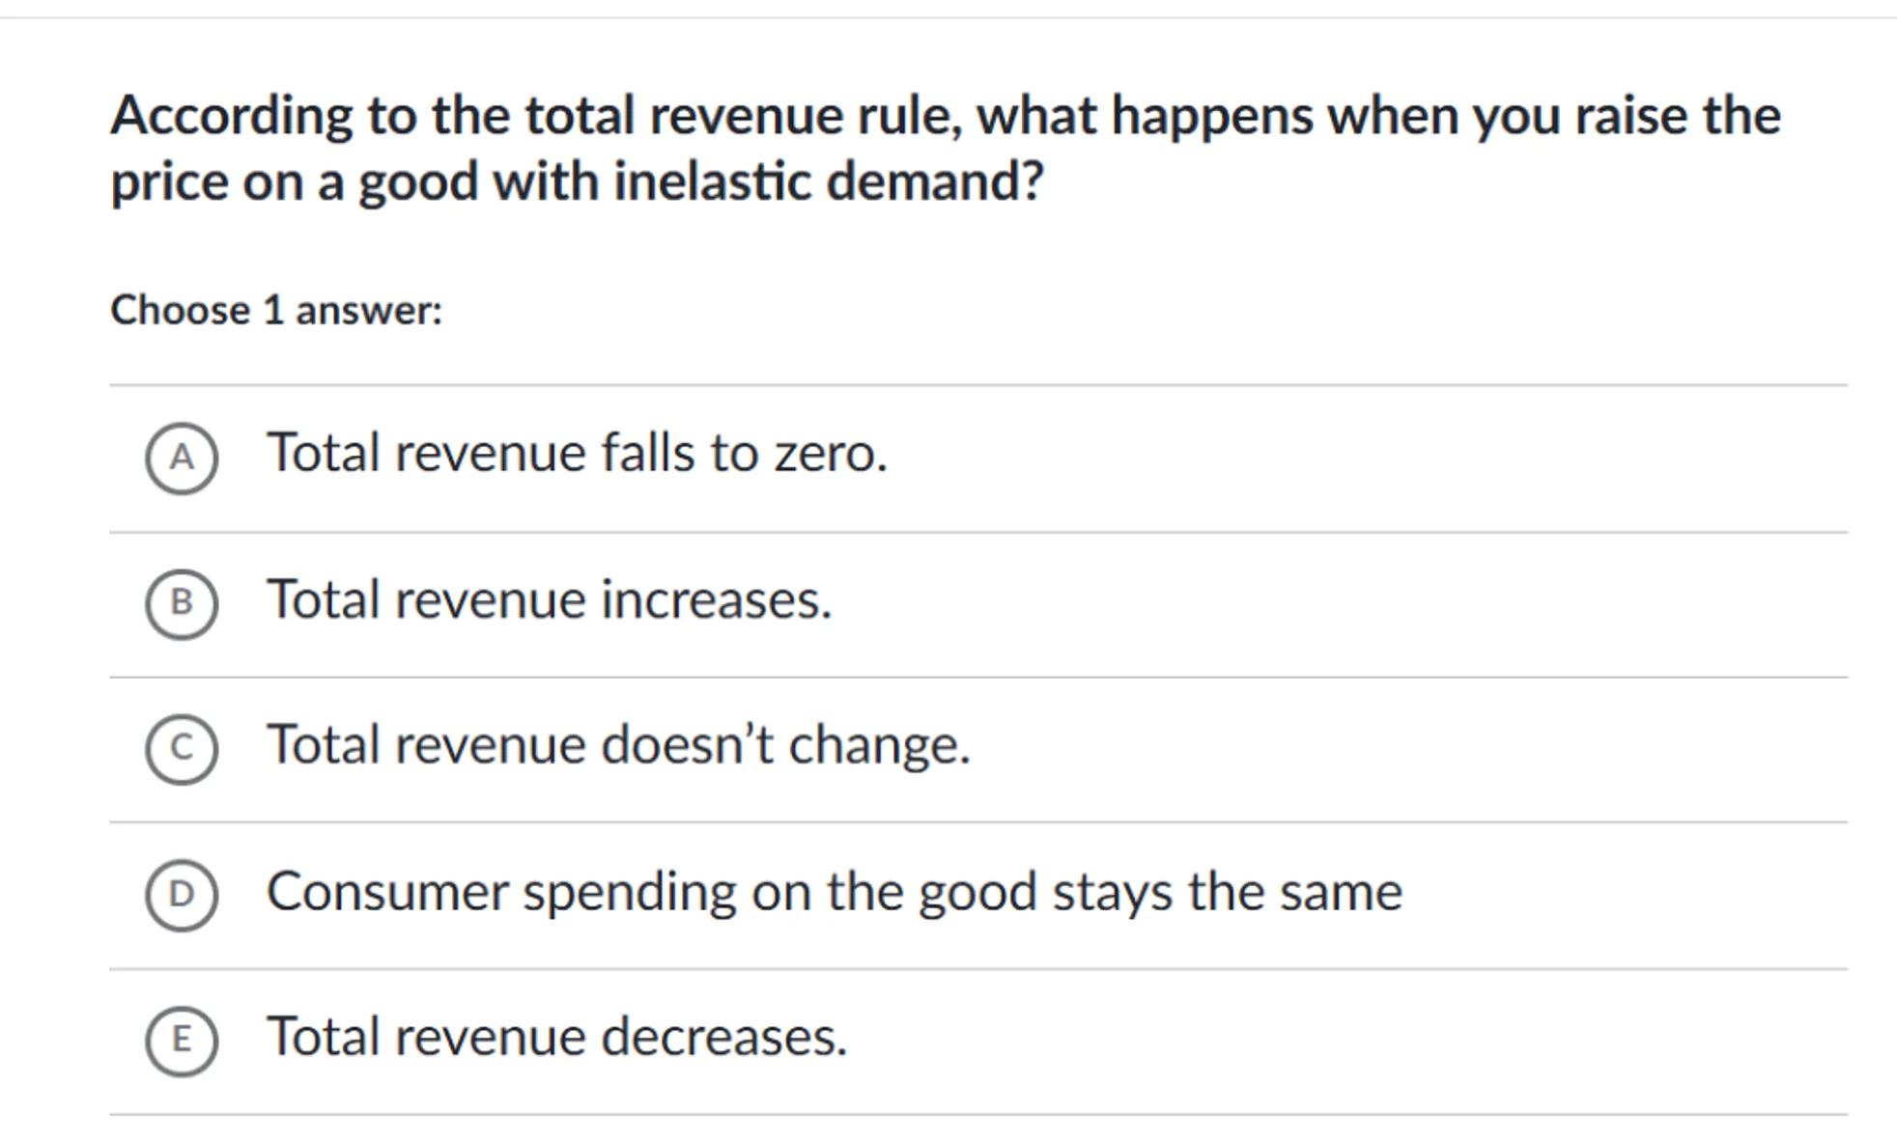Click the word 'demand?' ending the question
Image resolution: width=1897 pixels, height=1139 pixels.
935,181
